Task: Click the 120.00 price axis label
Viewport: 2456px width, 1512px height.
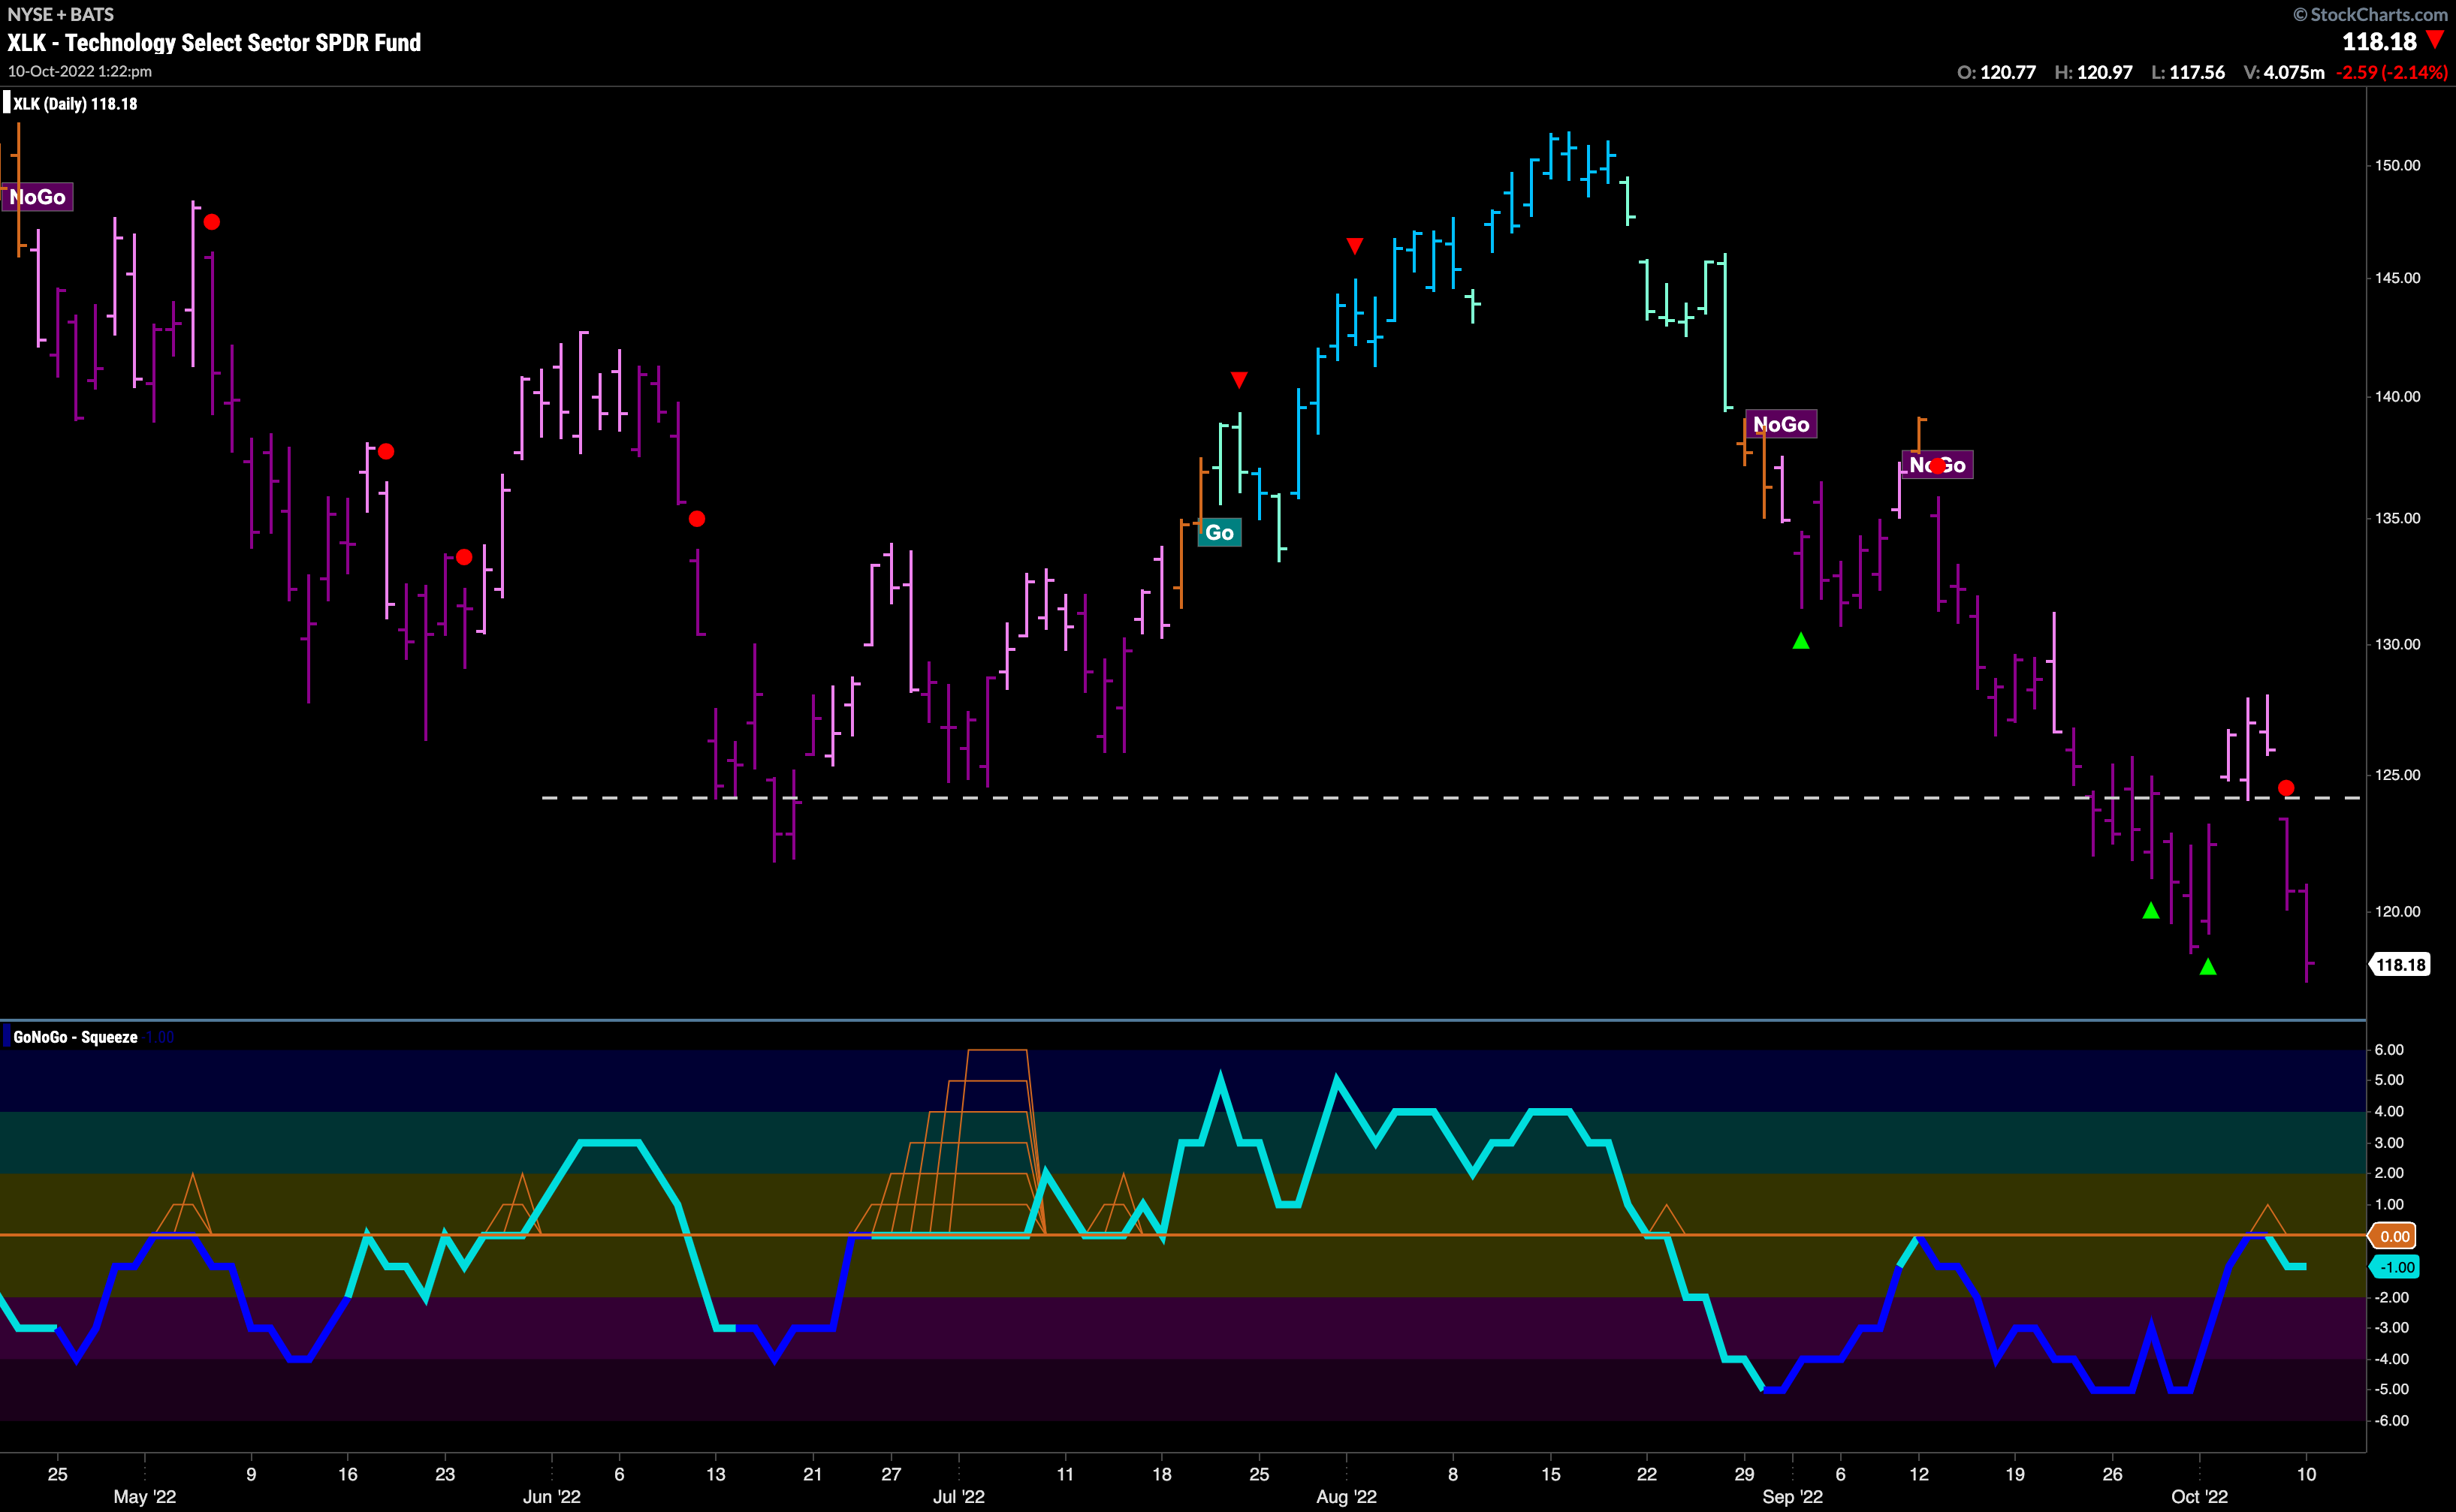Action: pos(2398,911)
